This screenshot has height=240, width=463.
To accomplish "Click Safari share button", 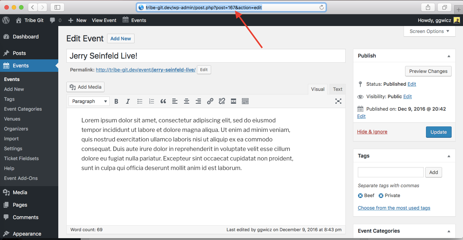I will (x=428, y=7).
